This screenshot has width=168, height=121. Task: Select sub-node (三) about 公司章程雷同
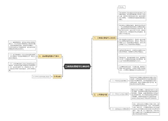tap(120, 109)
